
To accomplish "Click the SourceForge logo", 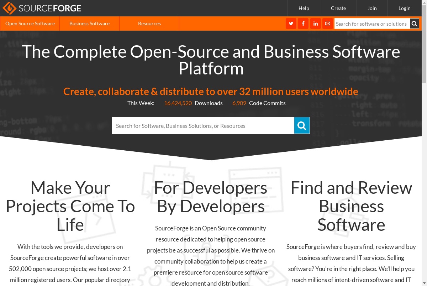I will pos(42,8).
